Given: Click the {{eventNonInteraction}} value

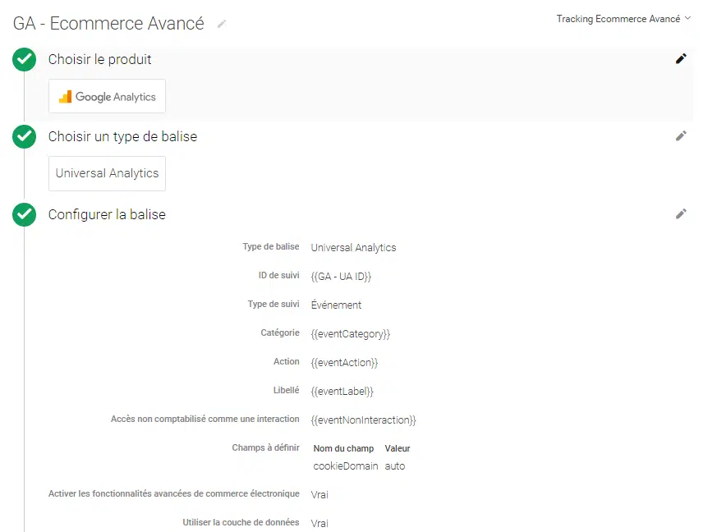Looking at the screenshot, I should (x=363, y=420).
